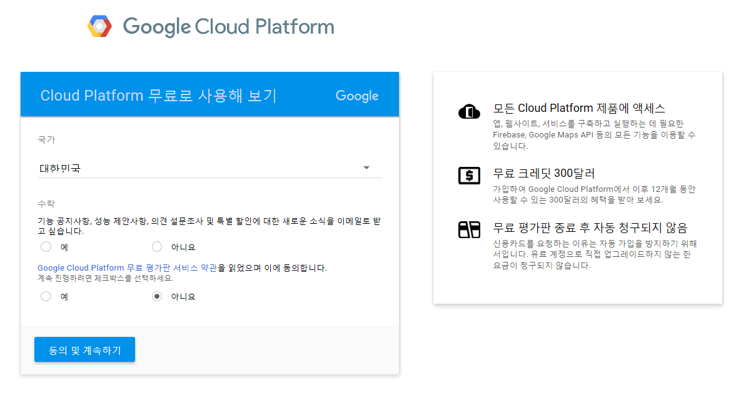Screen dimensions: 746x395
Task: Click the 수락 section label
Action: pyautogui.click(x=46, y=204)
